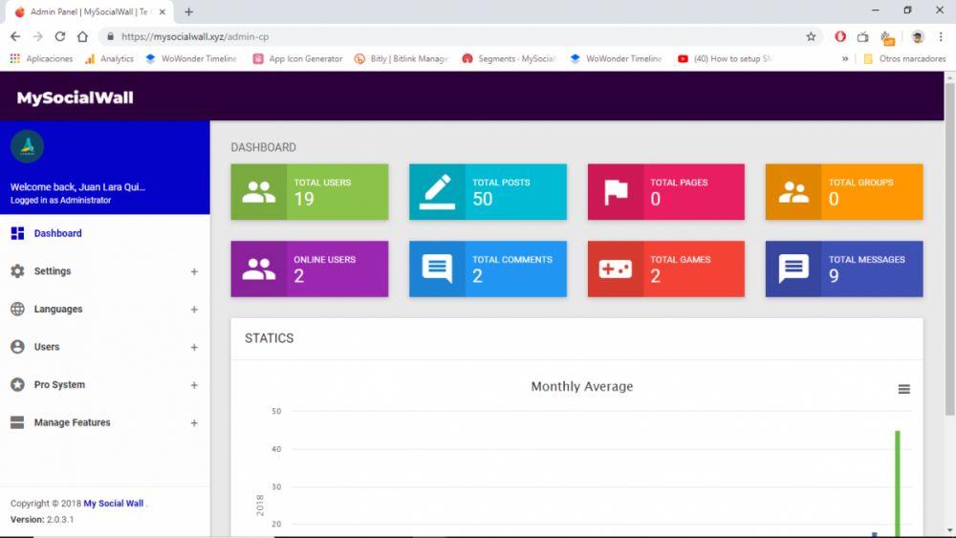
Task: Click the page vertical scrollbar thumb
Action: [950, 249]
